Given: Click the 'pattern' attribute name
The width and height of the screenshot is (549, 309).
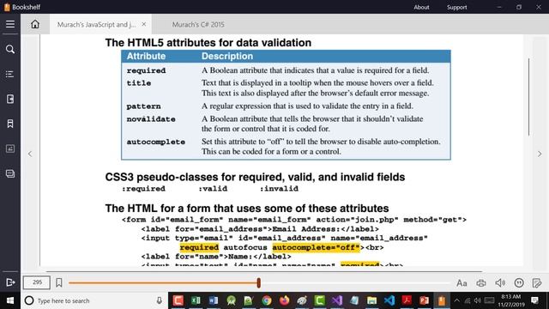Looking at the screenshot, I should (143, 106).
